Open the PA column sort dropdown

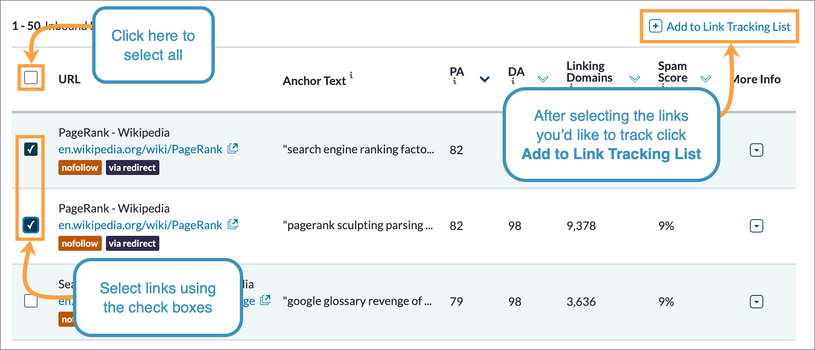coord(484,78)
